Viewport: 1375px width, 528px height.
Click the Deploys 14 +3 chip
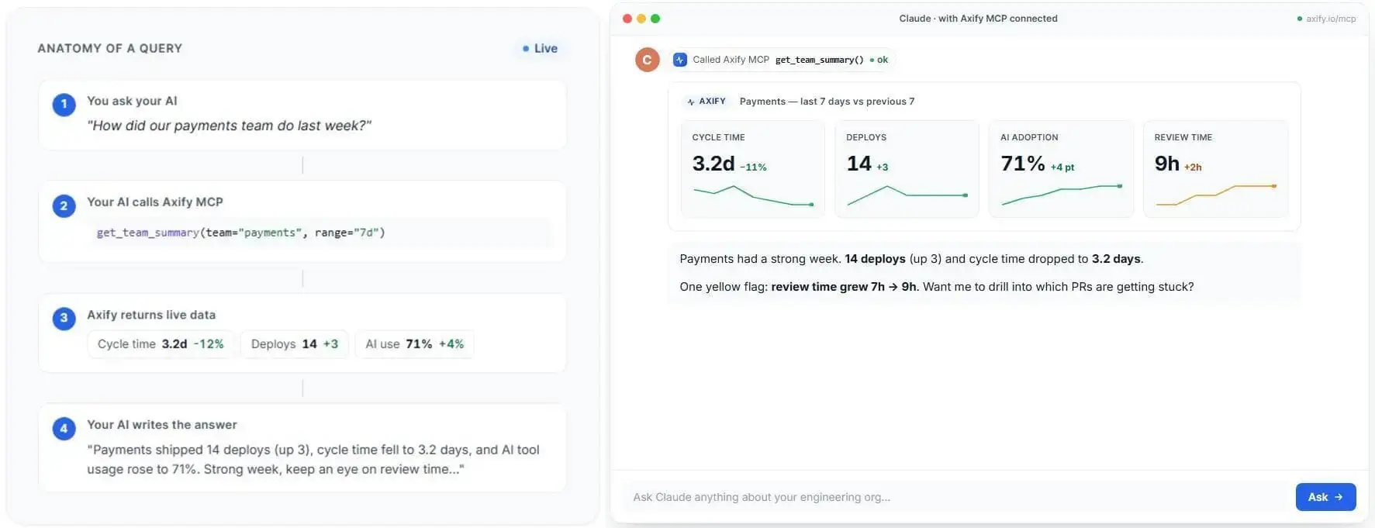click(295, 344)
